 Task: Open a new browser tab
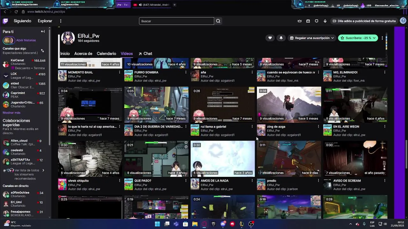(175, 5)
